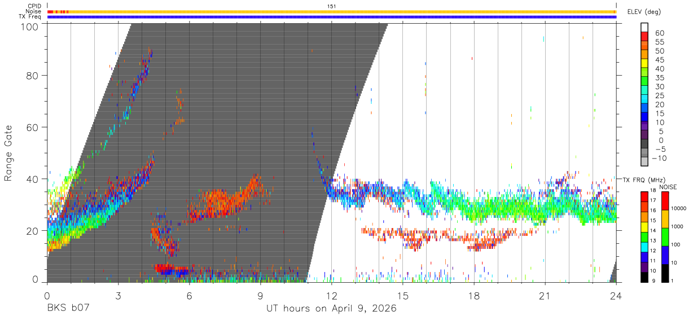This screenshot has width=693, height=320.
Task: Click red TX frequency swatch between 17 and 18
Action: click(x=643, y=196)
